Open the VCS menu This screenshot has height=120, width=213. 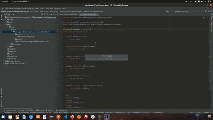pos(52,8)
